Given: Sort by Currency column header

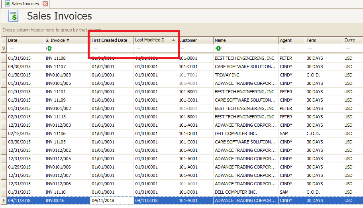Looking at the screenshot, I should coord(353,40).
